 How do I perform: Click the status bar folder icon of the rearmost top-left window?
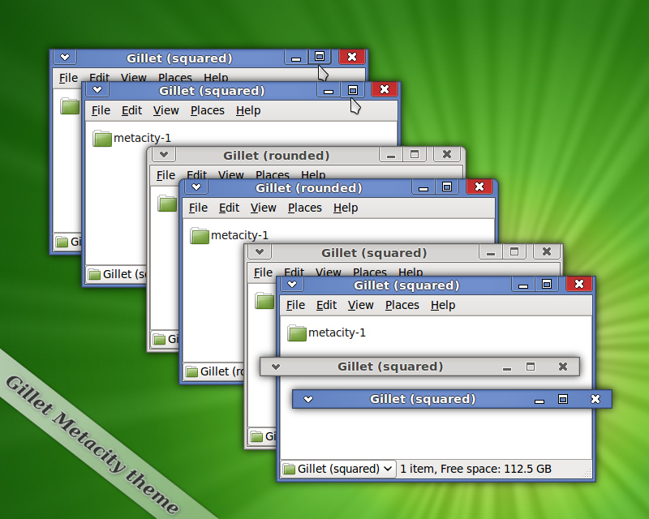coord(62,242)
